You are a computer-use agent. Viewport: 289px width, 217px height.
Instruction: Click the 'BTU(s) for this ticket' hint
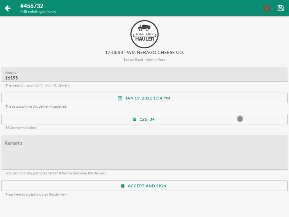(21, 128)
